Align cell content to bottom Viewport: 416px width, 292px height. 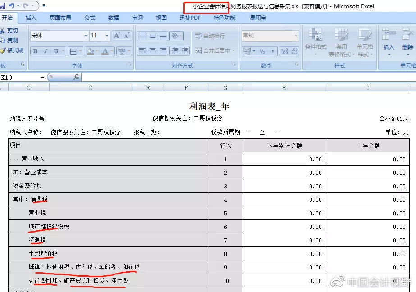click(x=163, y=36)
